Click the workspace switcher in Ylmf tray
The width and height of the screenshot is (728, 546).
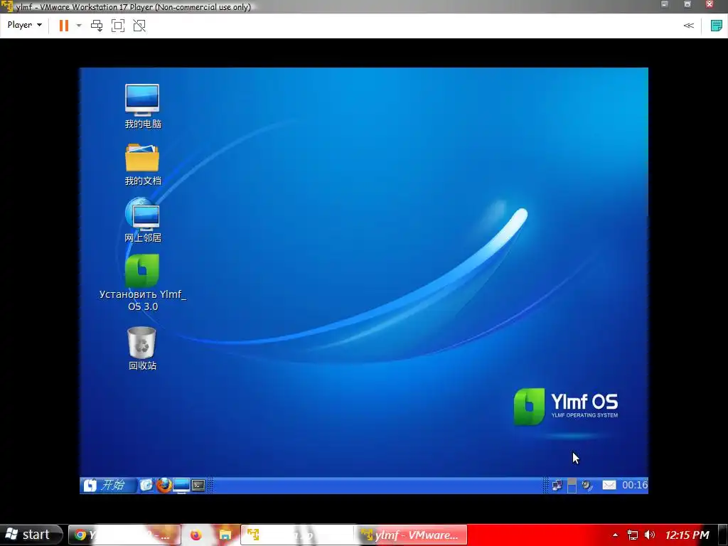572,485
